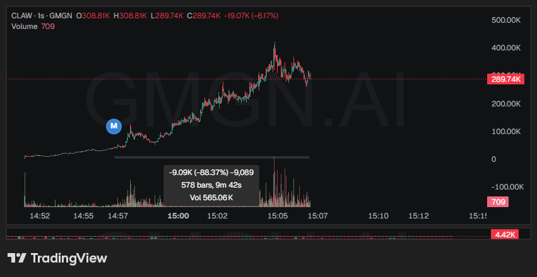Click the Vol 565.06K measurement text
Viewport: 537px width, 277px height.
click(x=211, y=198)
